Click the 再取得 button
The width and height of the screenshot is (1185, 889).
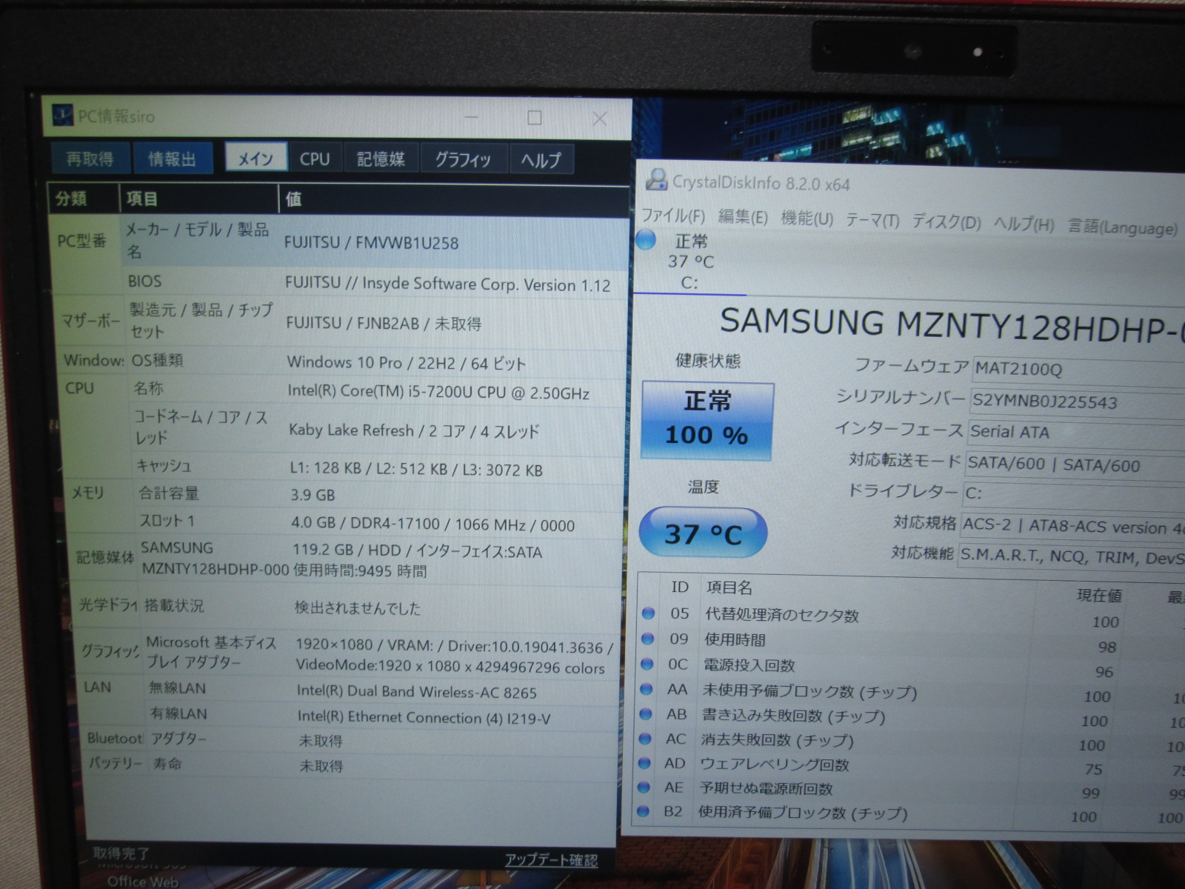tap(90, 158)
